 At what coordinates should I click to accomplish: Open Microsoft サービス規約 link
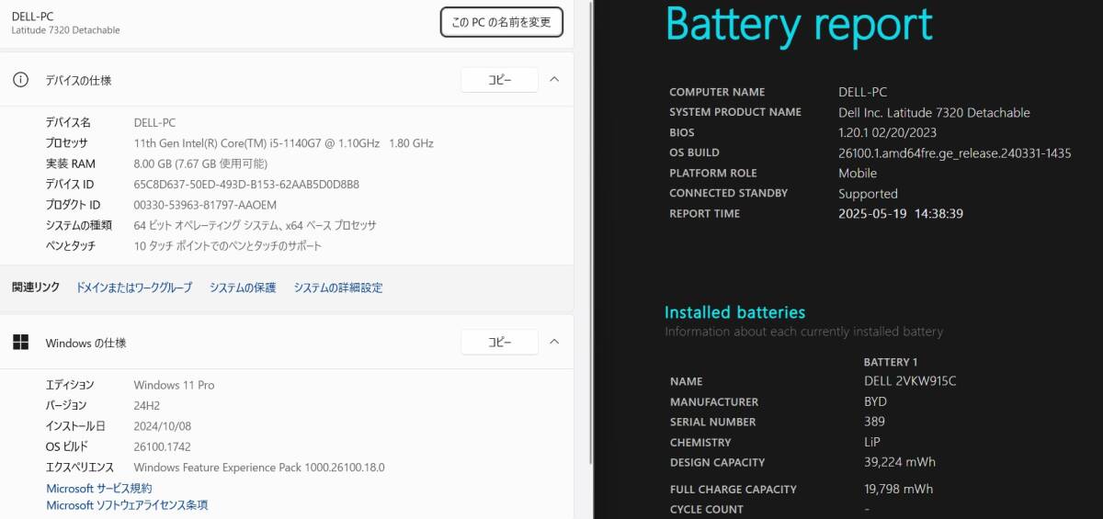[x=99, y=489]
